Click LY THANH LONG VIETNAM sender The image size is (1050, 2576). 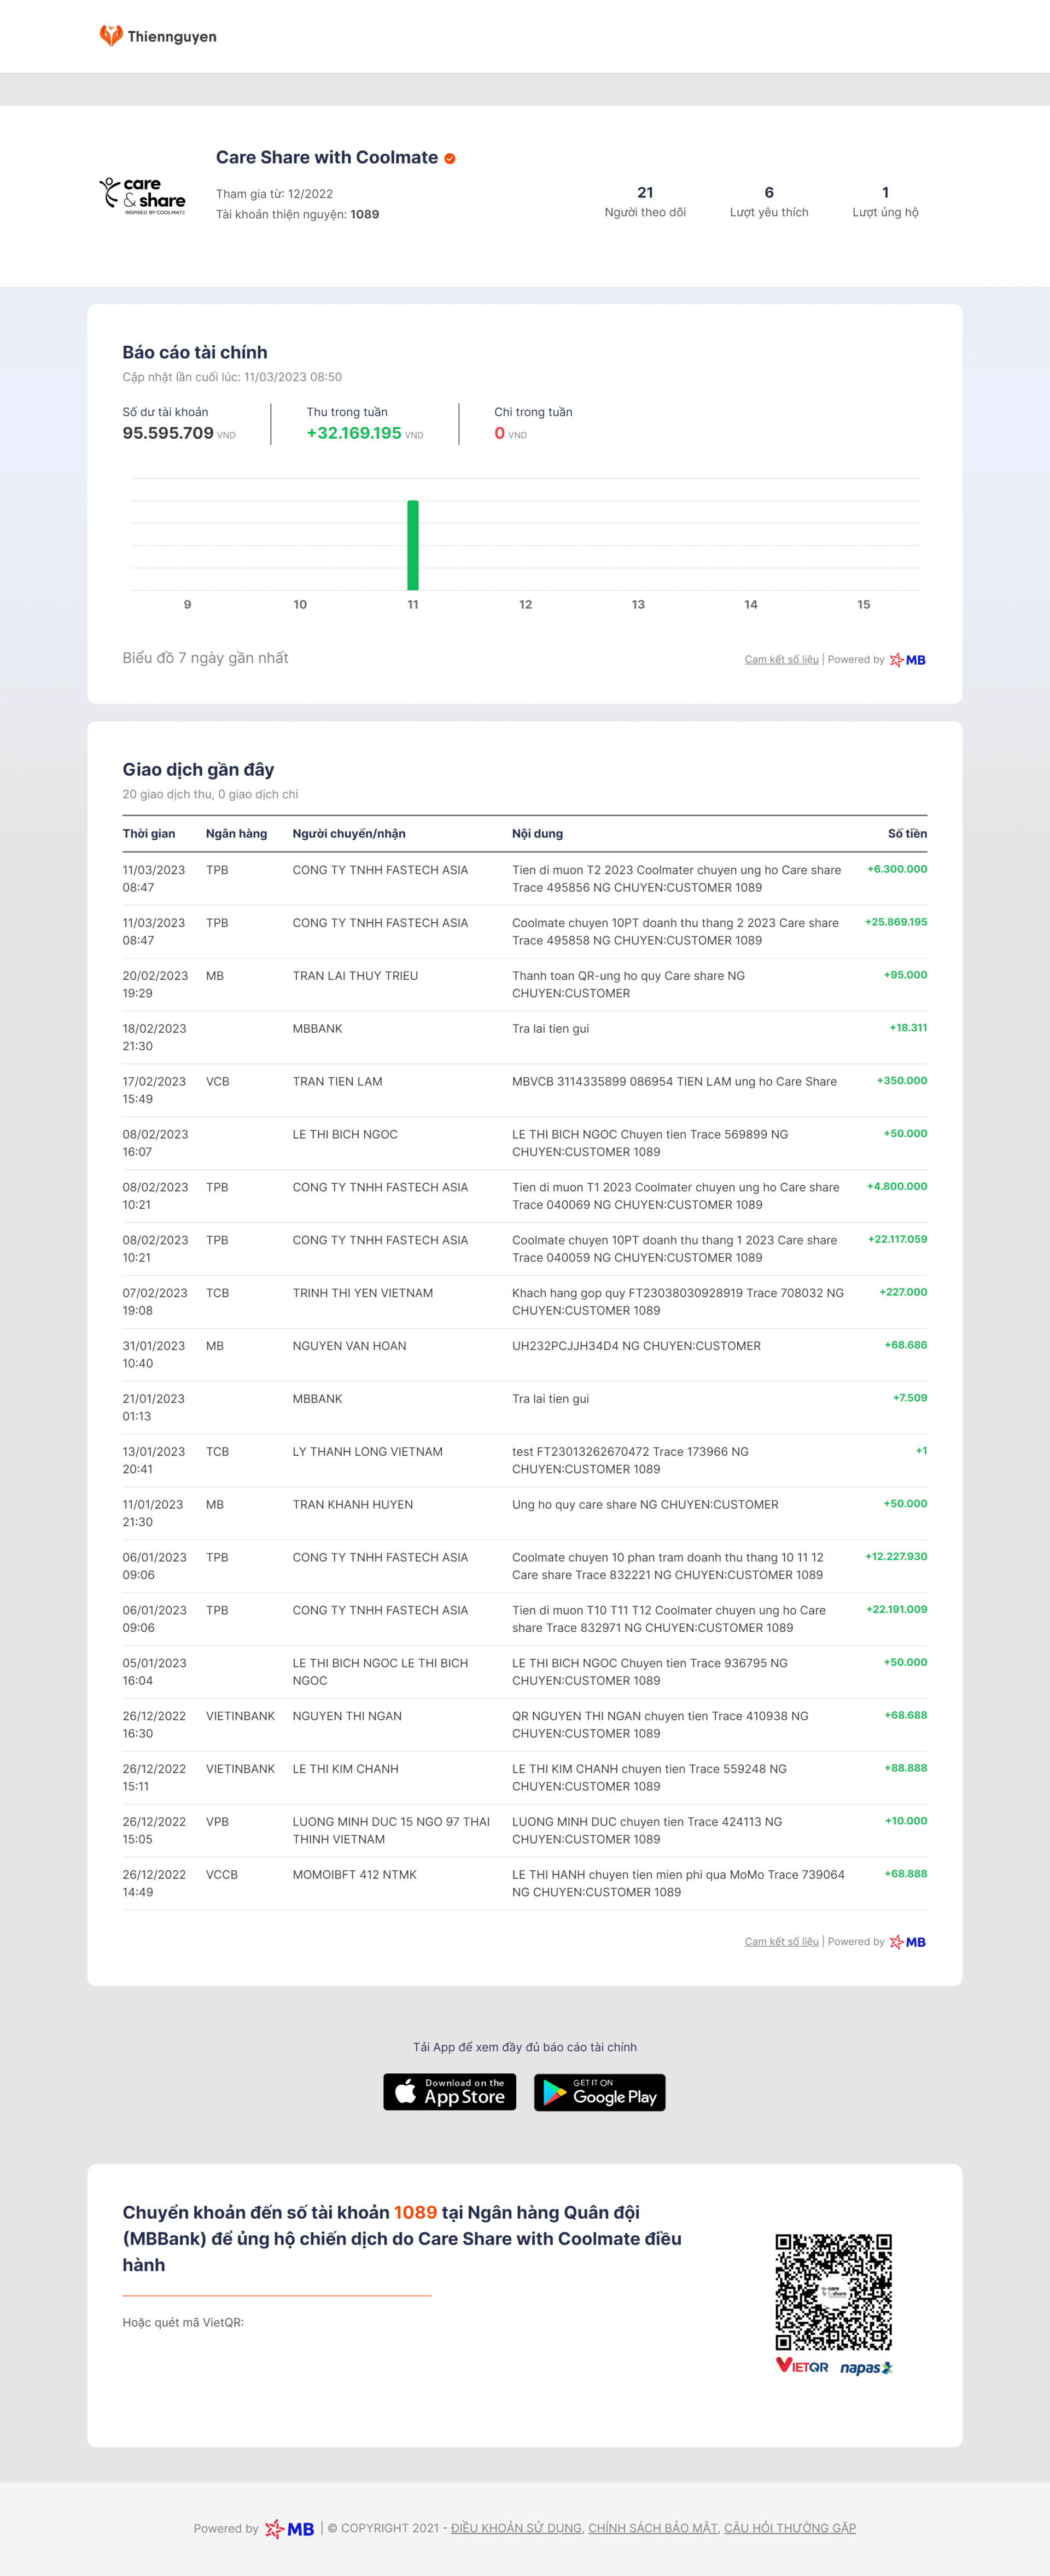coord(367,1452)
